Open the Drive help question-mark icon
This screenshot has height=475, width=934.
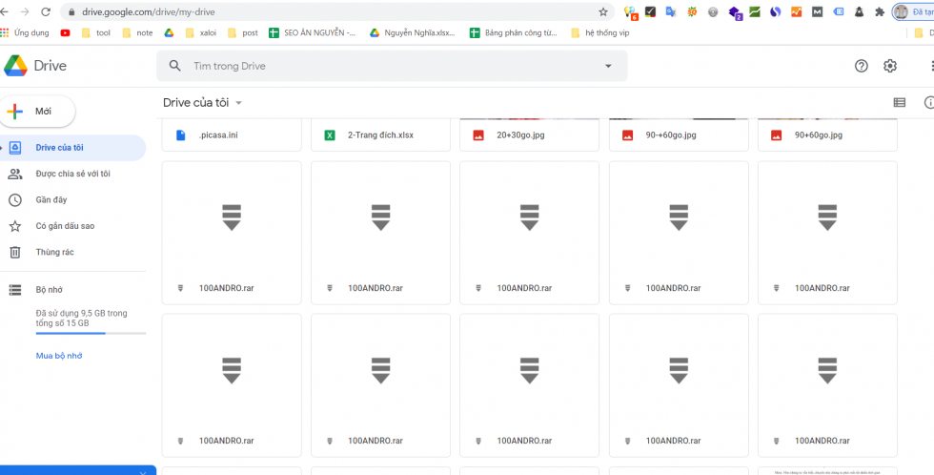(862, 66)
